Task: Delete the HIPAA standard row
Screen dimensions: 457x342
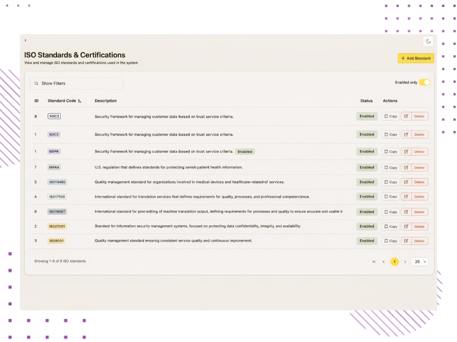Action: (420, 168)
